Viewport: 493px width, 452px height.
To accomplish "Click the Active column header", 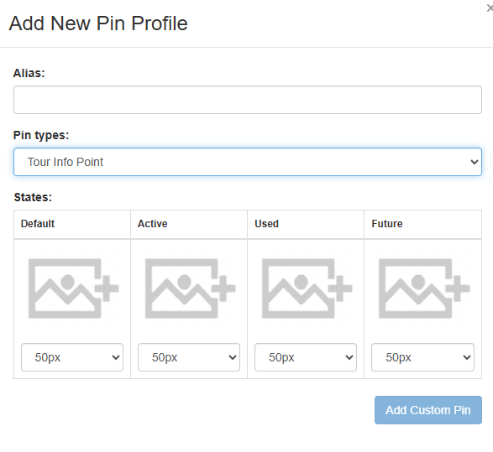I will 153,224.
